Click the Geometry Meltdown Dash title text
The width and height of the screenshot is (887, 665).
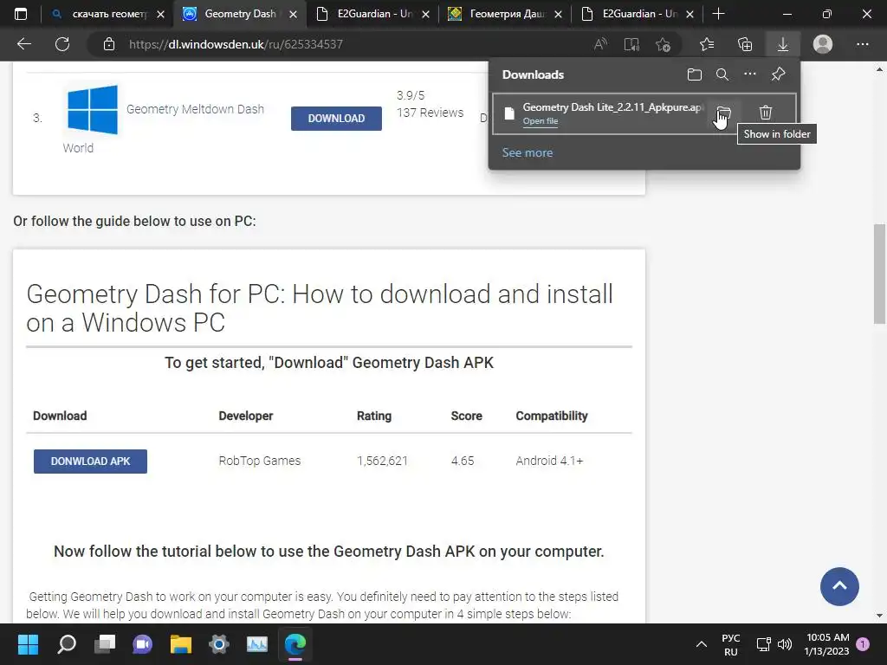(x=195, y=109)
